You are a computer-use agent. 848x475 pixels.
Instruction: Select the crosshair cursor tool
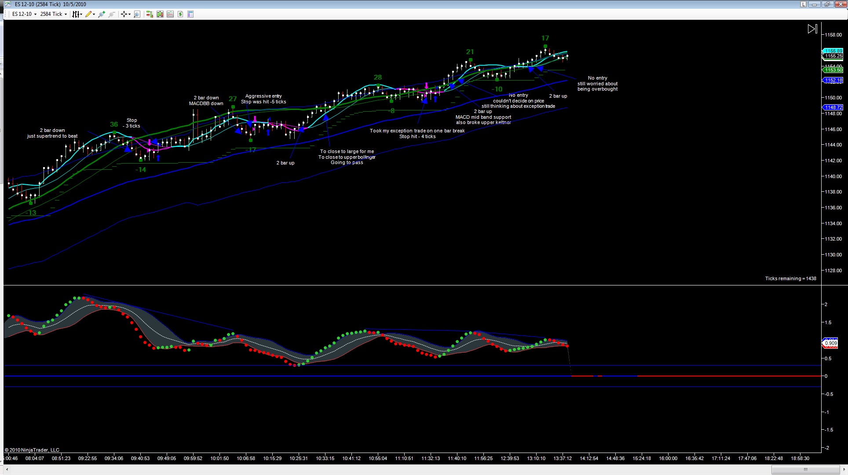click(124, 14)
